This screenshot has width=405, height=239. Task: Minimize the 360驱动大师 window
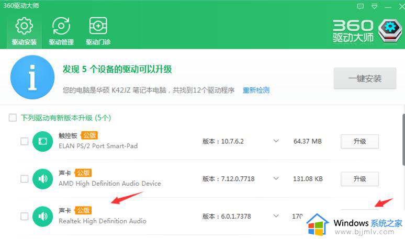point(388,7)
